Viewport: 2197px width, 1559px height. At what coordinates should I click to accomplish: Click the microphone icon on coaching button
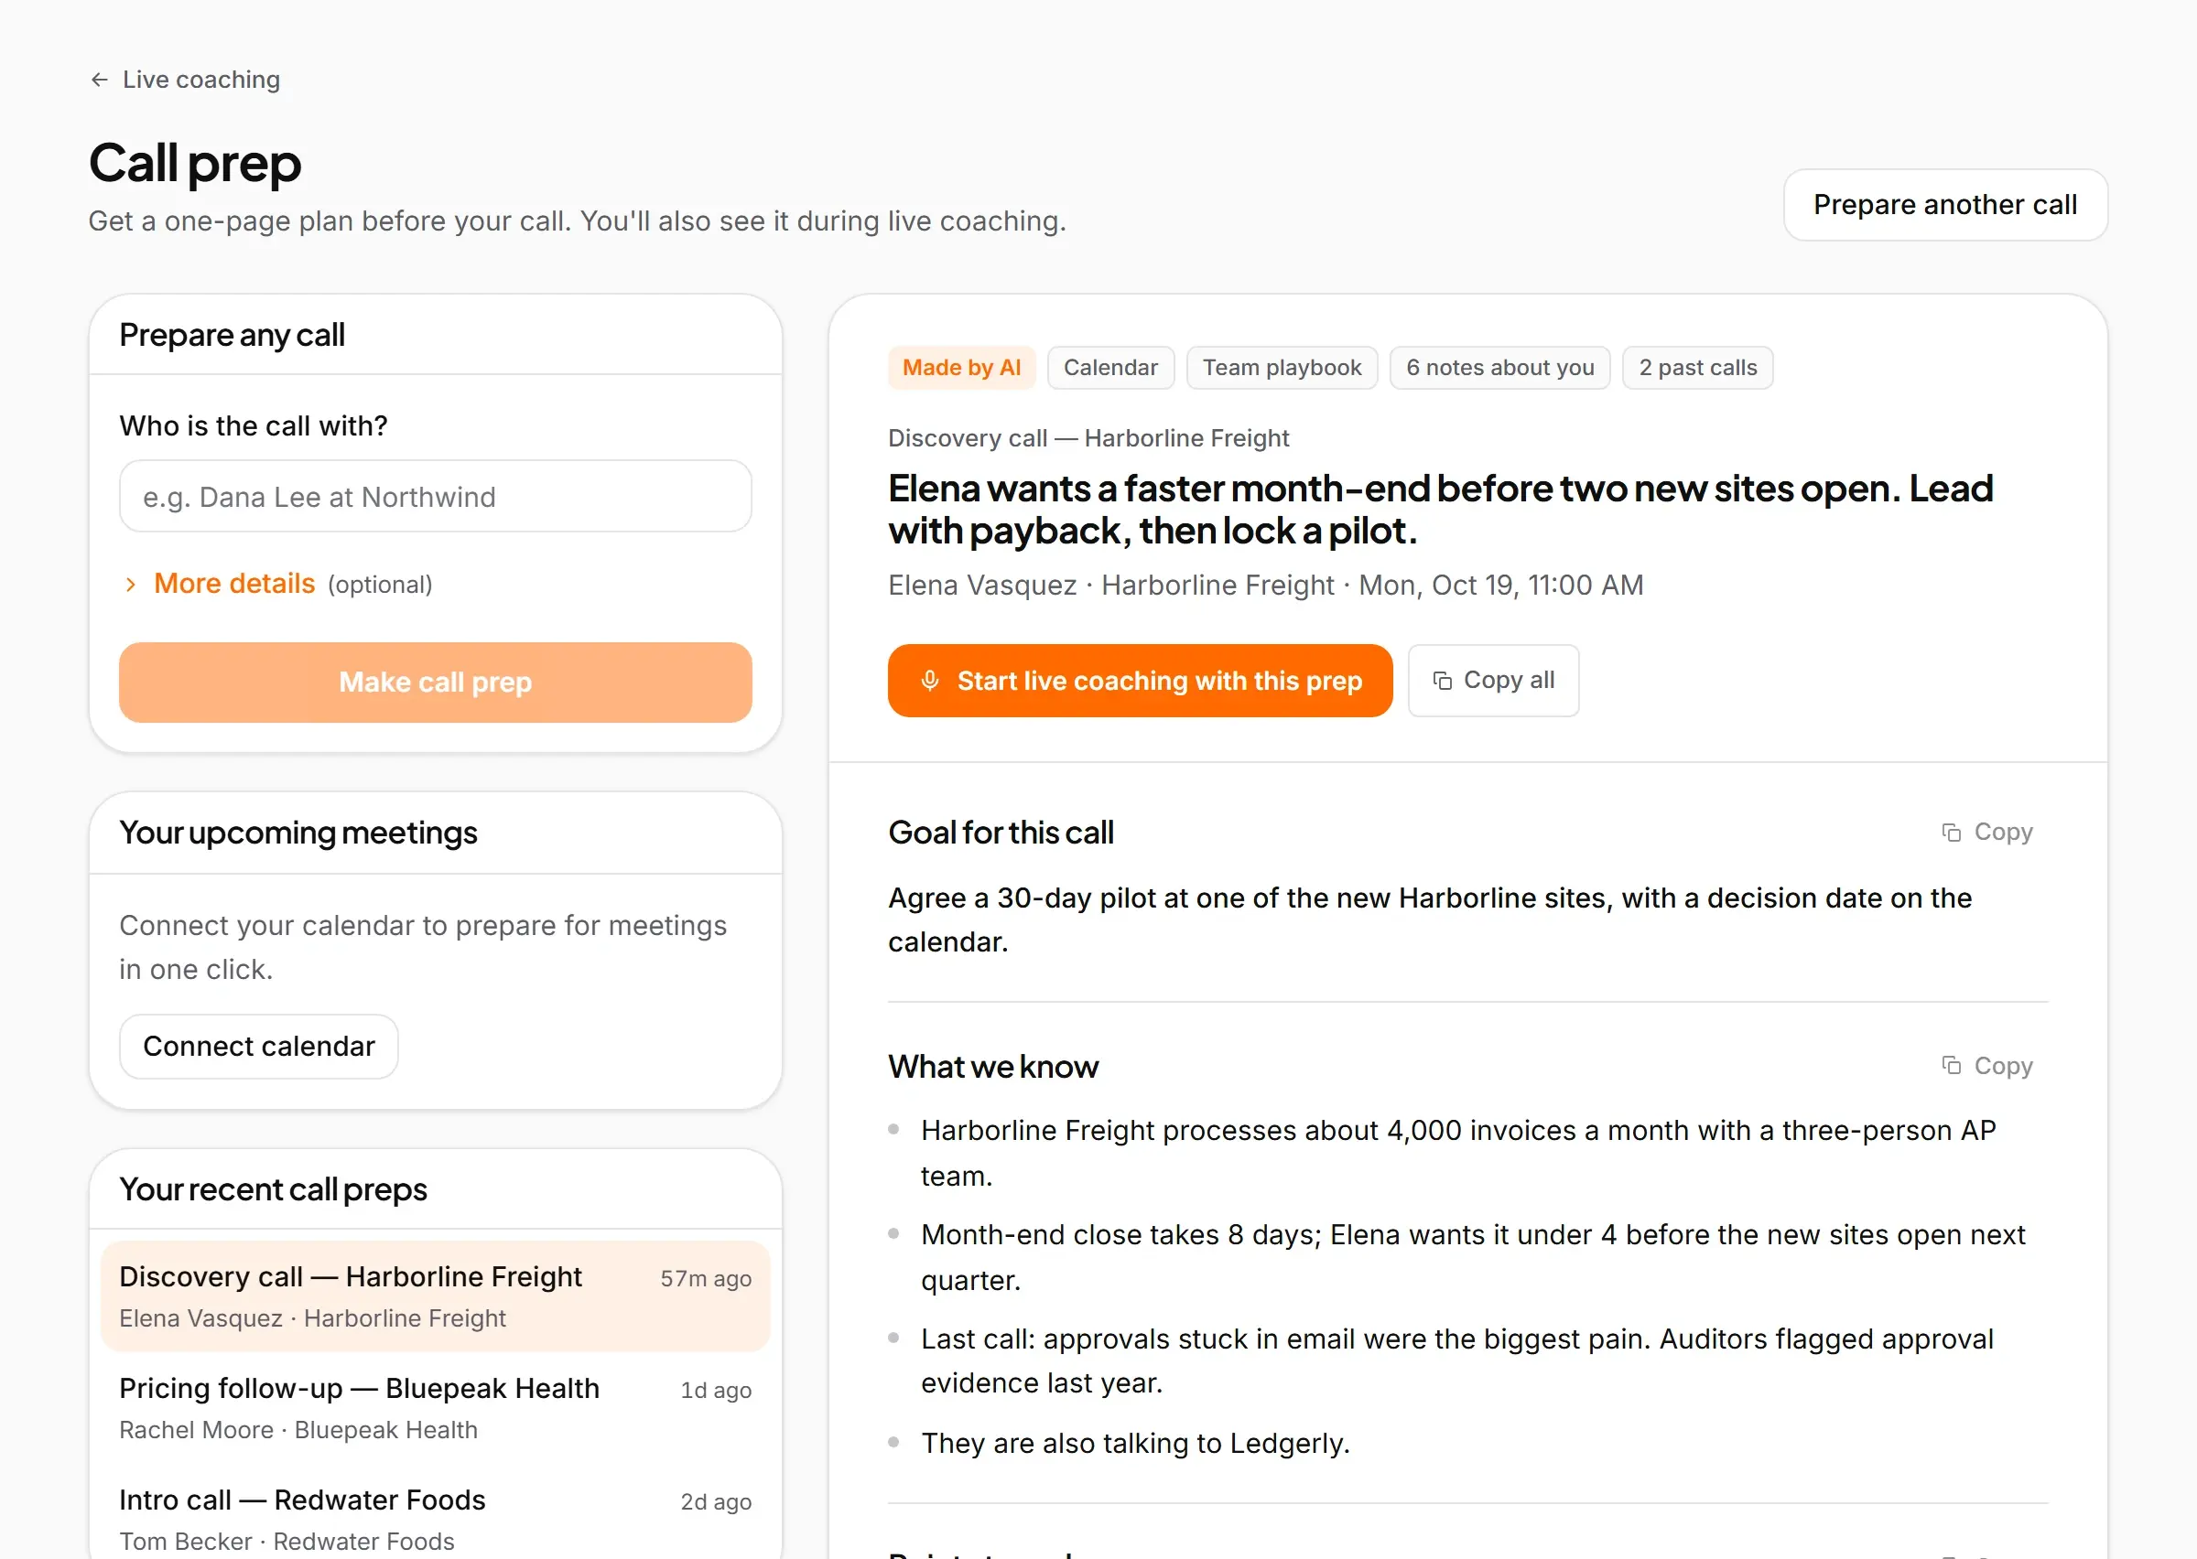click(929, 681)
